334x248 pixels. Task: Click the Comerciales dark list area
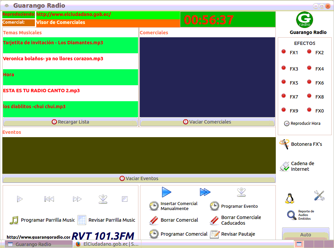tap(207, 77)
